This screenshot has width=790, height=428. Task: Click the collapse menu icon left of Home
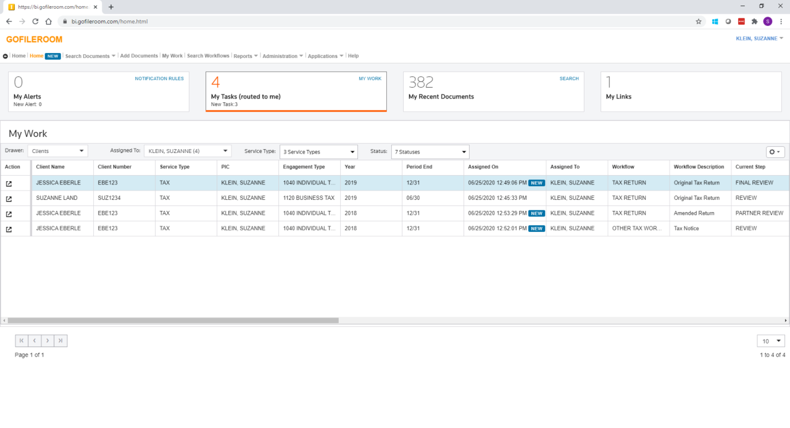[6, 56]
